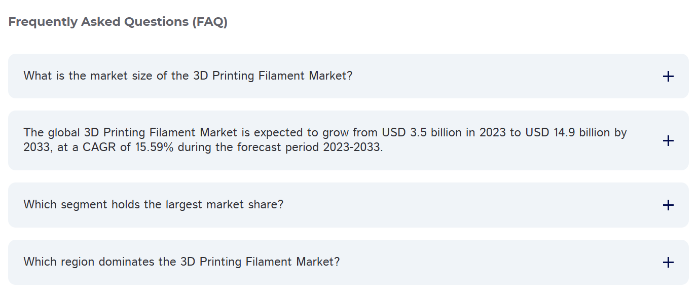This screenshot has width=698, height=294.
Task: Click the word "(FAQ)" in the heading
Action: click(x=210, y=22)
